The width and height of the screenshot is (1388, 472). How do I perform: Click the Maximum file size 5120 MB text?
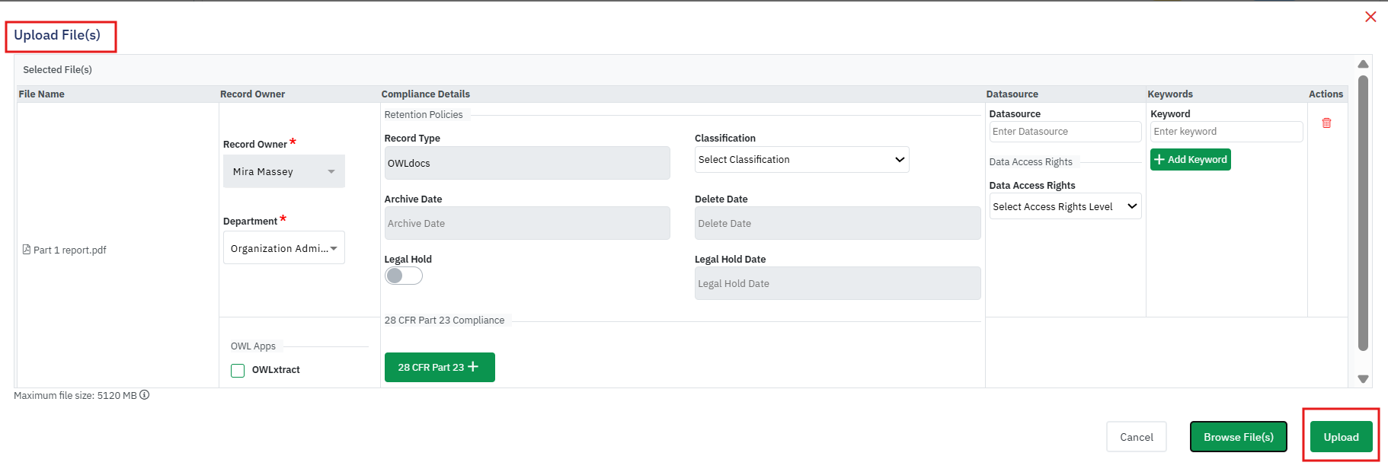[x=75, y=395]
